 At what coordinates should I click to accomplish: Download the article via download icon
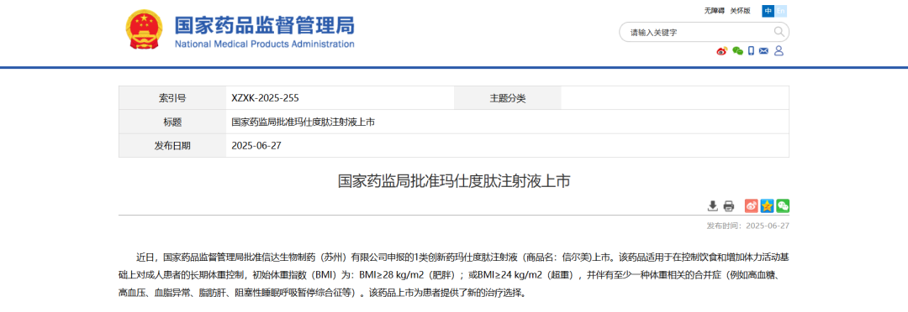click(x=713, y=205)
